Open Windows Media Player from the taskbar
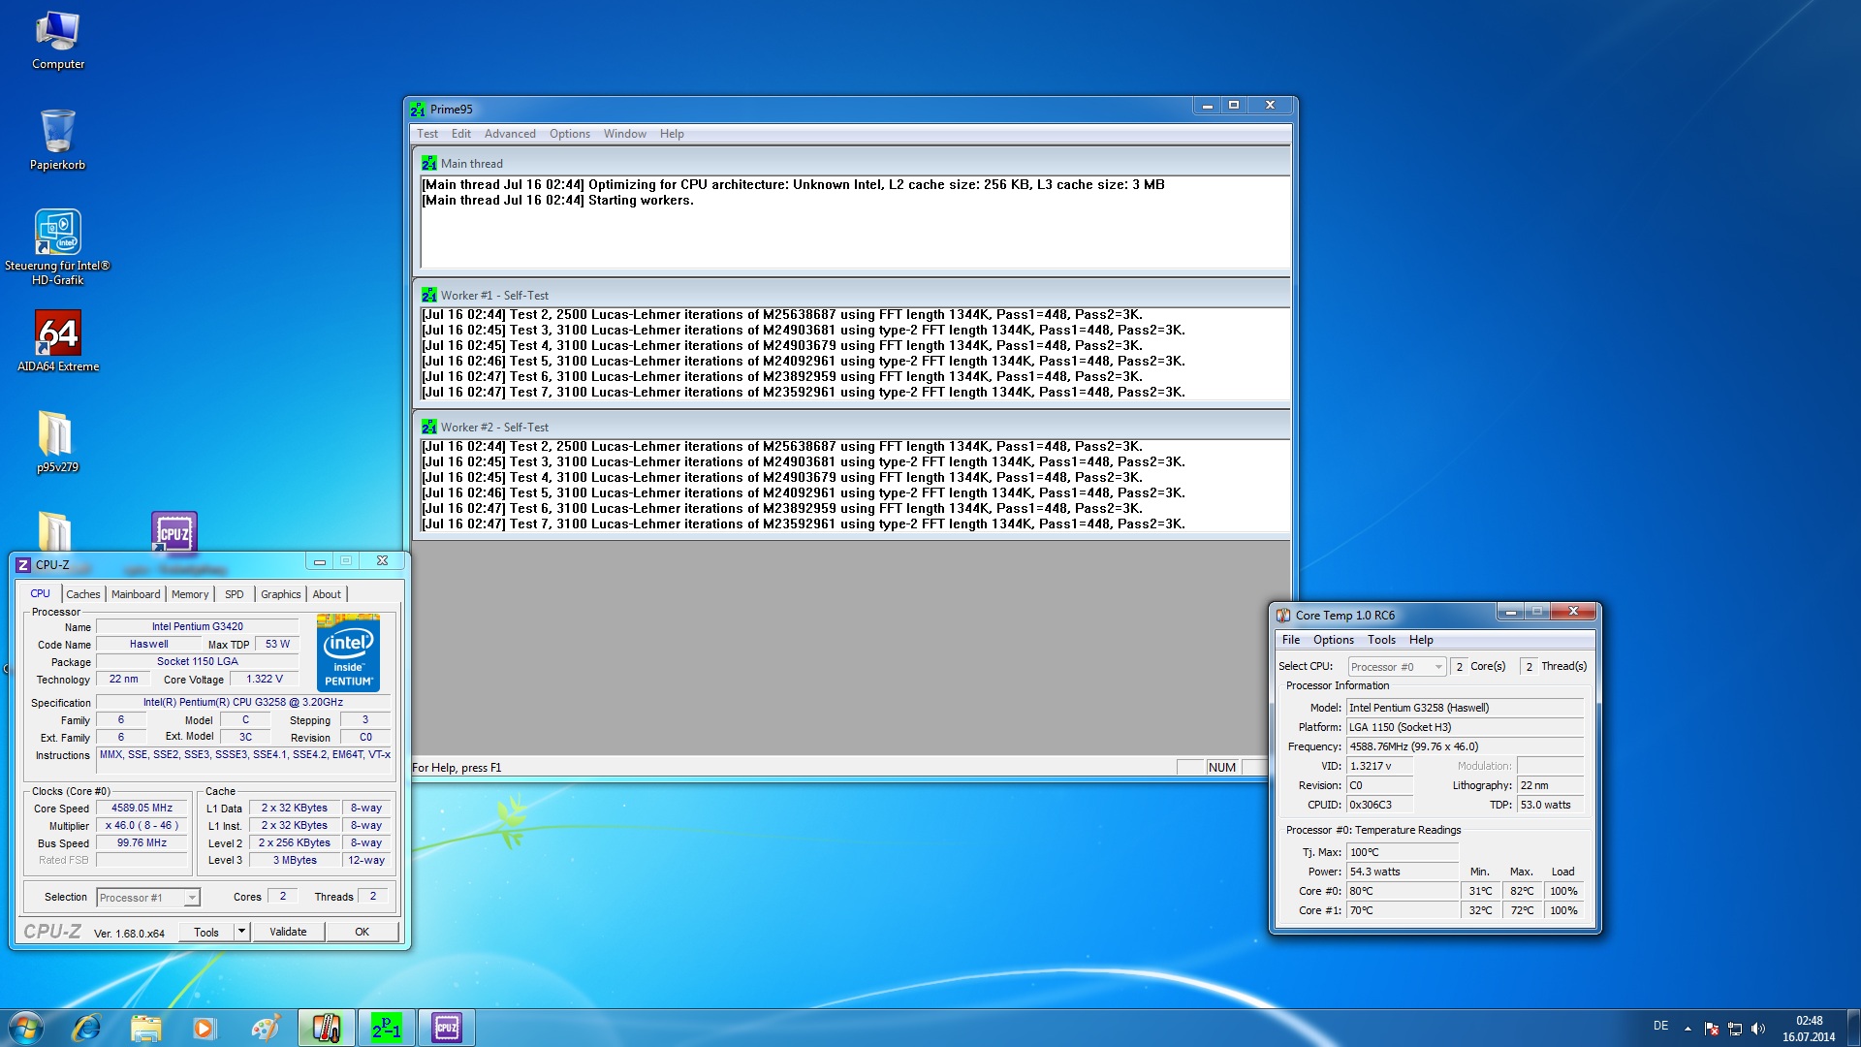The width and height of the screenshot is (1861, 1047). pos(204,1028)
